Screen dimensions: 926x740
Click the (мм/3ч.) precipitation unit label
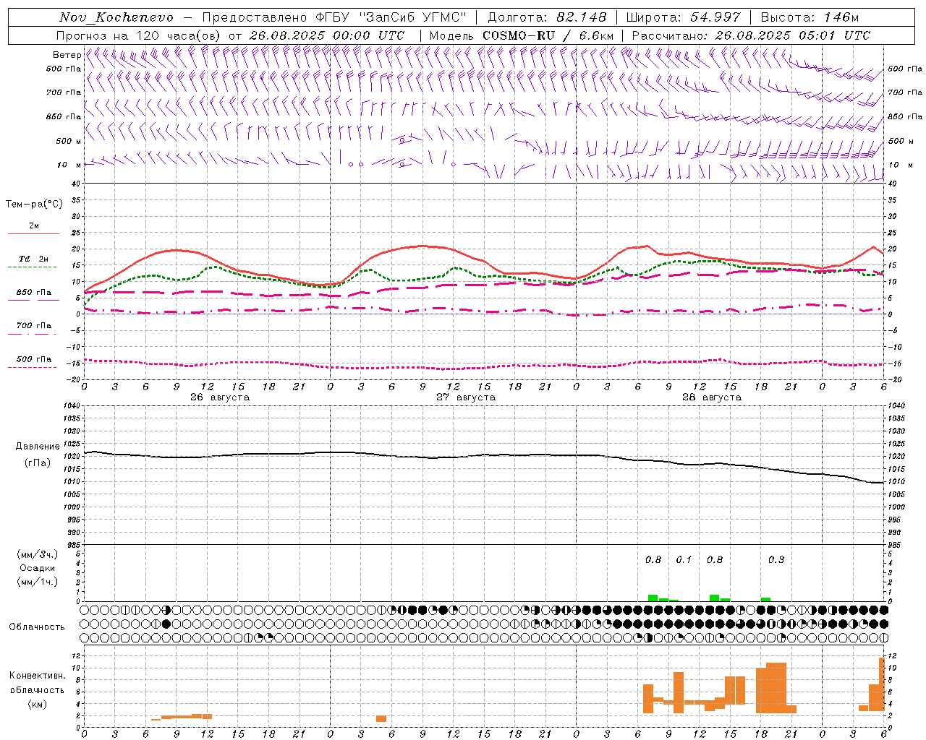38,554
